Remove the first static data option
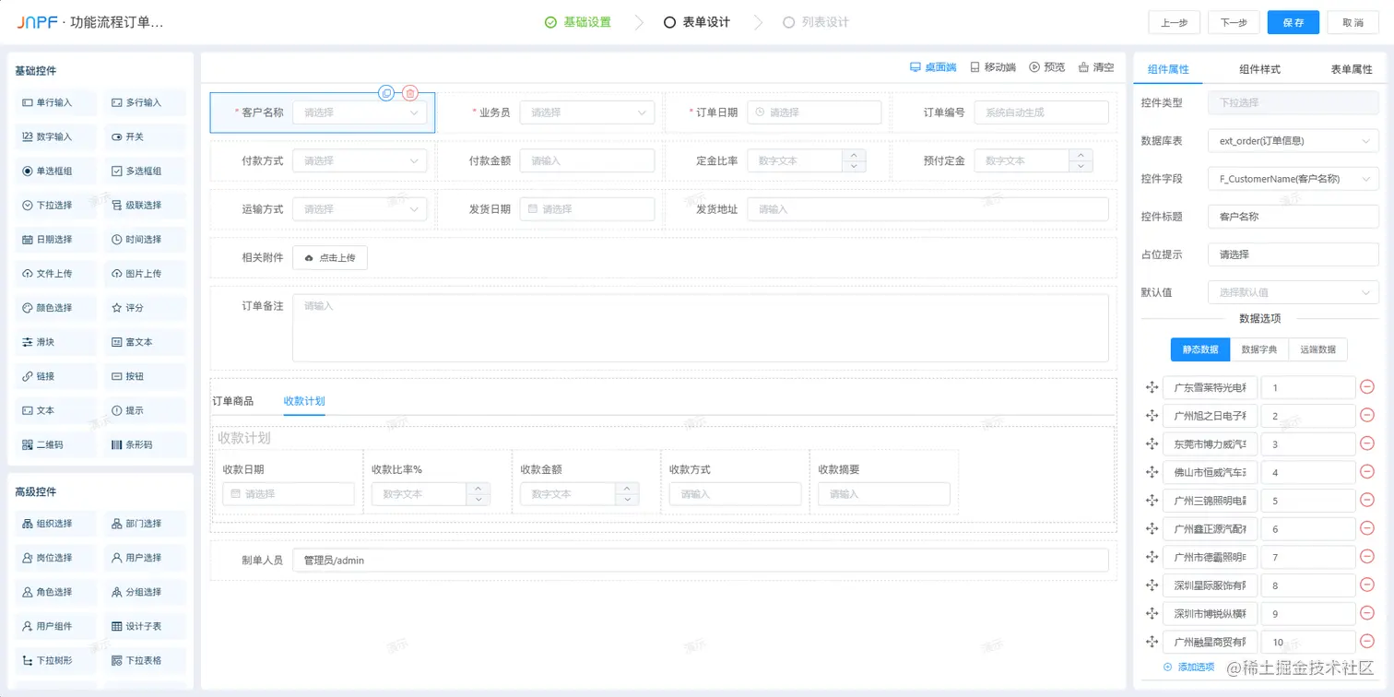The height and width of the screenshot is (697, 1394). coord(1366,386)
